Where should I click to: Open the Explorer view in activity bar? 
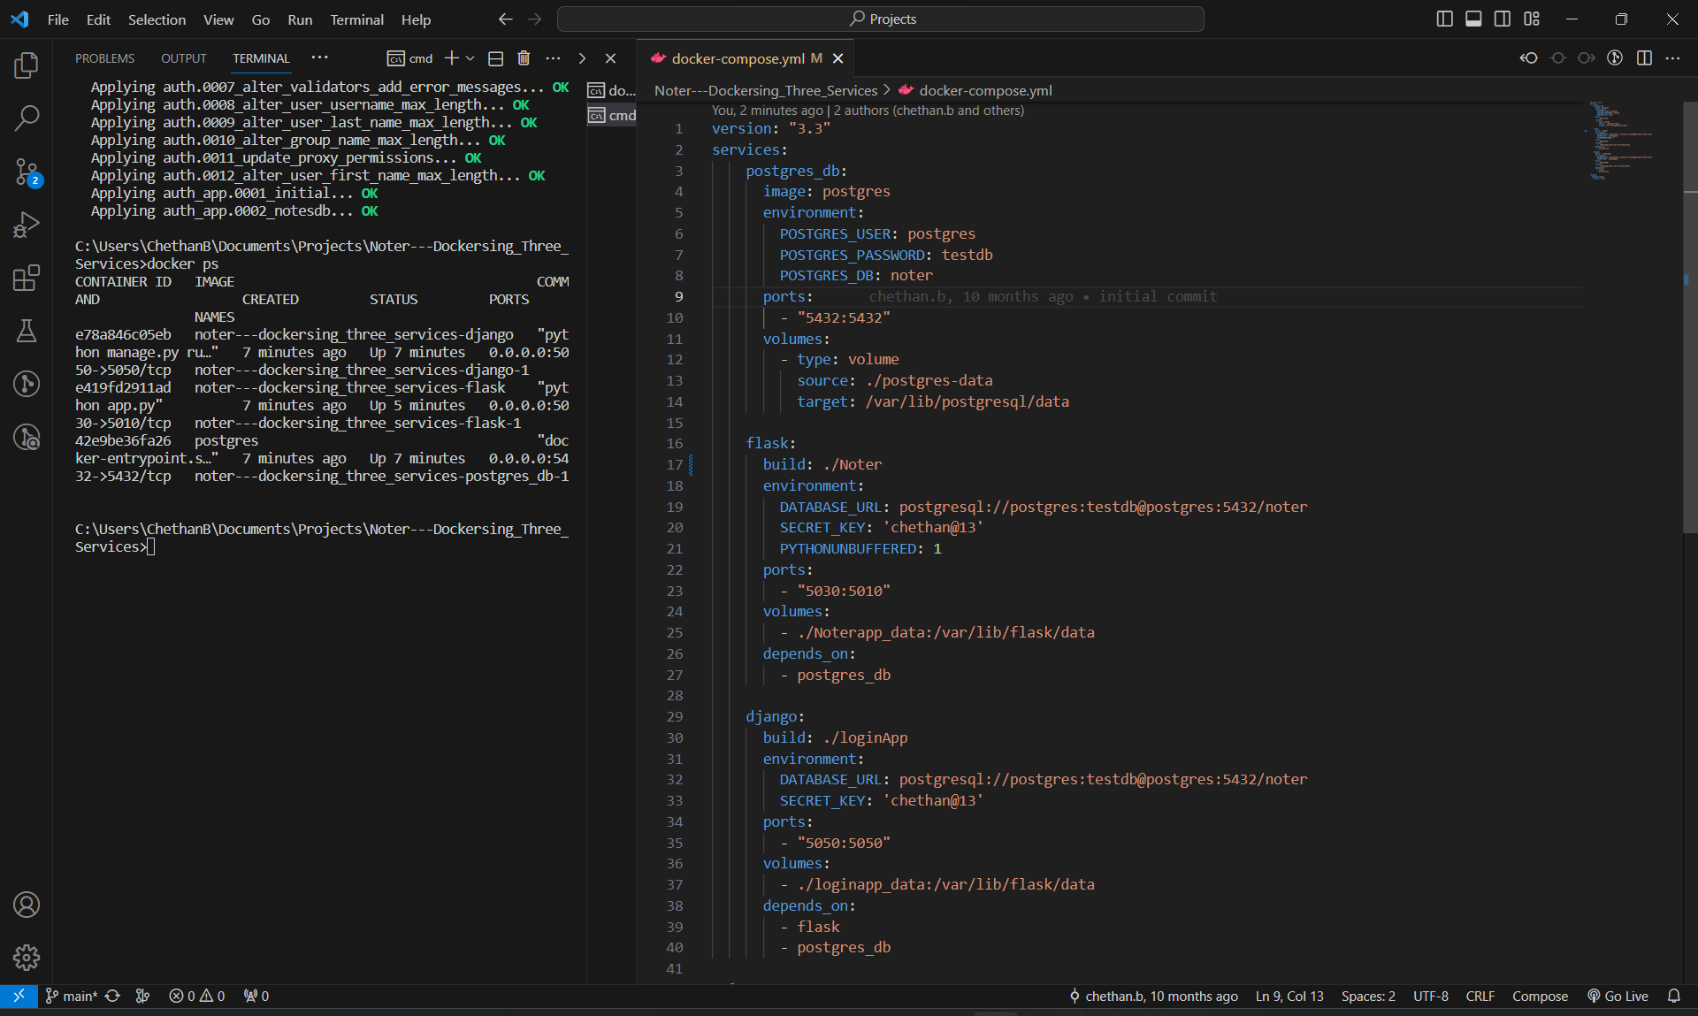tap(27, 65)
